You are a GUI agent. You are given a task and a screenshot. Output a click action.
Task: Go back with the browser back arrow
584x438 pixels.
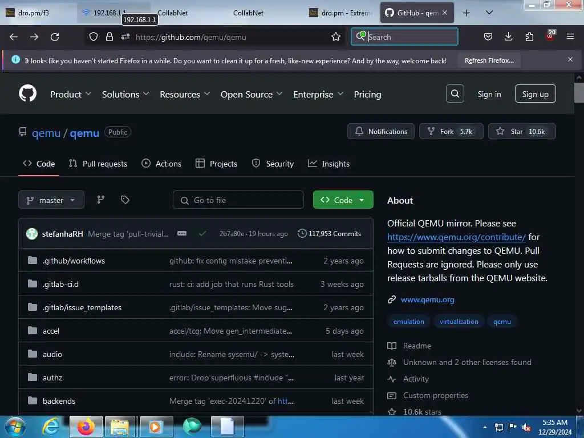pyautogui.click(x=14, y=37)
